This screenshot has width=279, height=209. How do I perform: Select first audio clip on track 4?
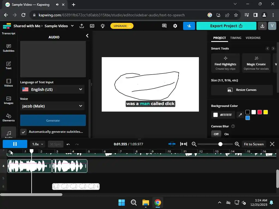point(29,166)
